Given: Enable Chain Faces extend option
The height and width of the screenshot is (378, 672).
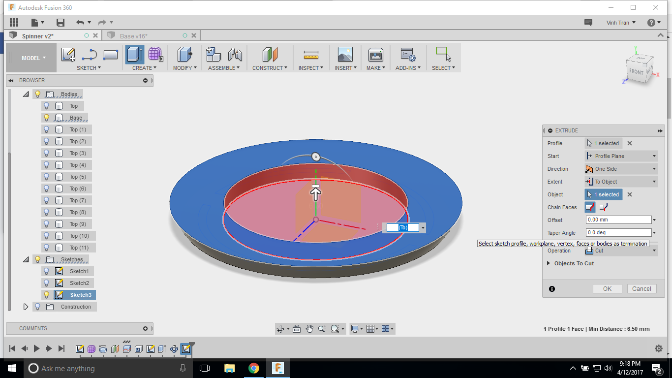Looking at the screenshot, I should click(x=604, y=207).
